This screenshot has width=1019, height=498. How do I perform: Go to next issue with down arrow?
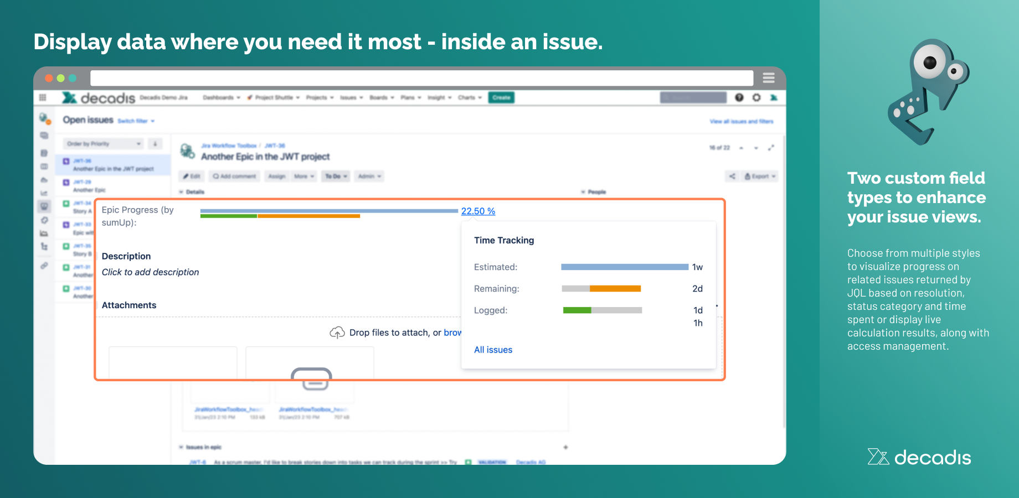(x=756, y=148)
